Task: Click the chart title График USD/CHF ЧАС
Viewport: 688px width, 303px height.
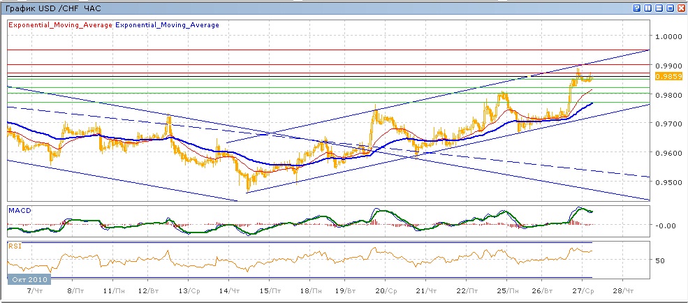Action: pos(52,8)
